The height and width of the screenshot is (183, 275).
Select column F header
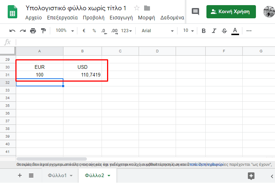(224, 51)
